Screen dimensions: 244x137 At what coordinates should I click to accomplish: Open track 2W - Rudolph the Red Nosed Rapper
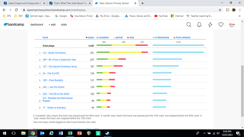(x=58, y=100)
